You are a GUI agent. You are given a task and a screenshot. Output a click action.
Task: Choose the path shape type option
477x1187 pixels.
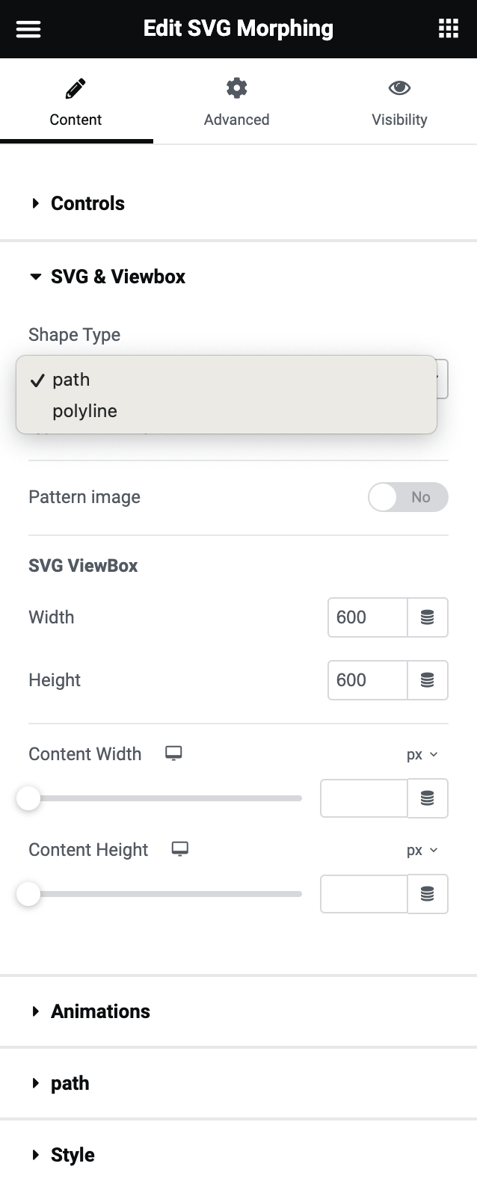pyautogui.click(x=71, y=380)
